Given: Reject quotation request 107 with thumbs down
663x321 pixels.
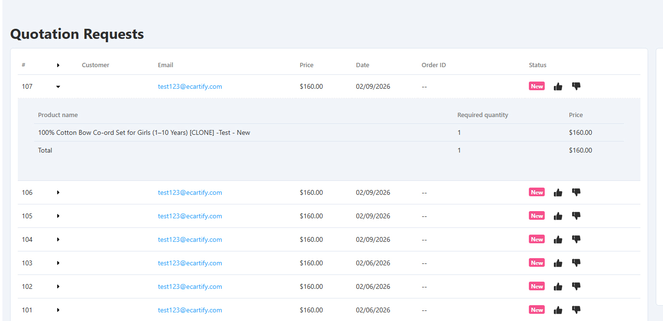Looking at the screenshot, I should coord(576,86).
